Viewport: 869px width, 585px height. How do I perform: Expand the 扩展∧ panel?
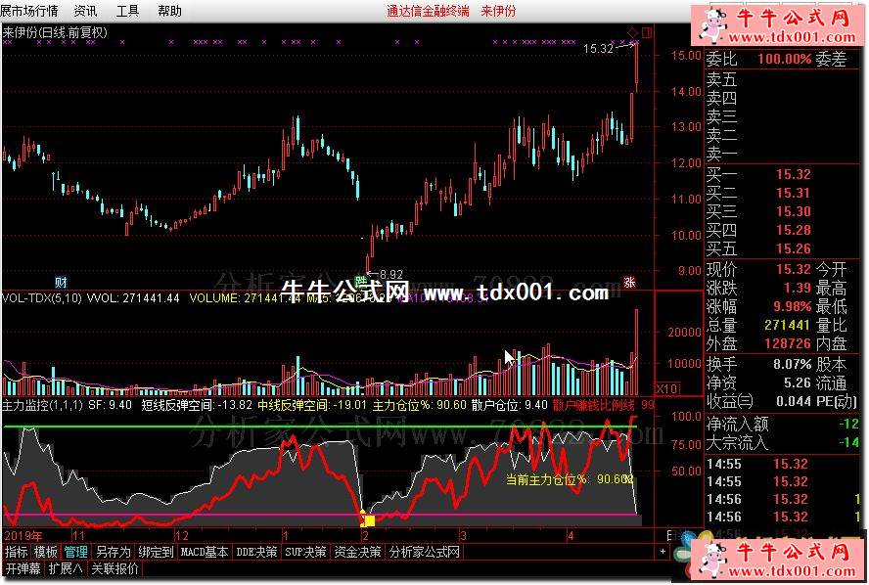tap(66, 568)
